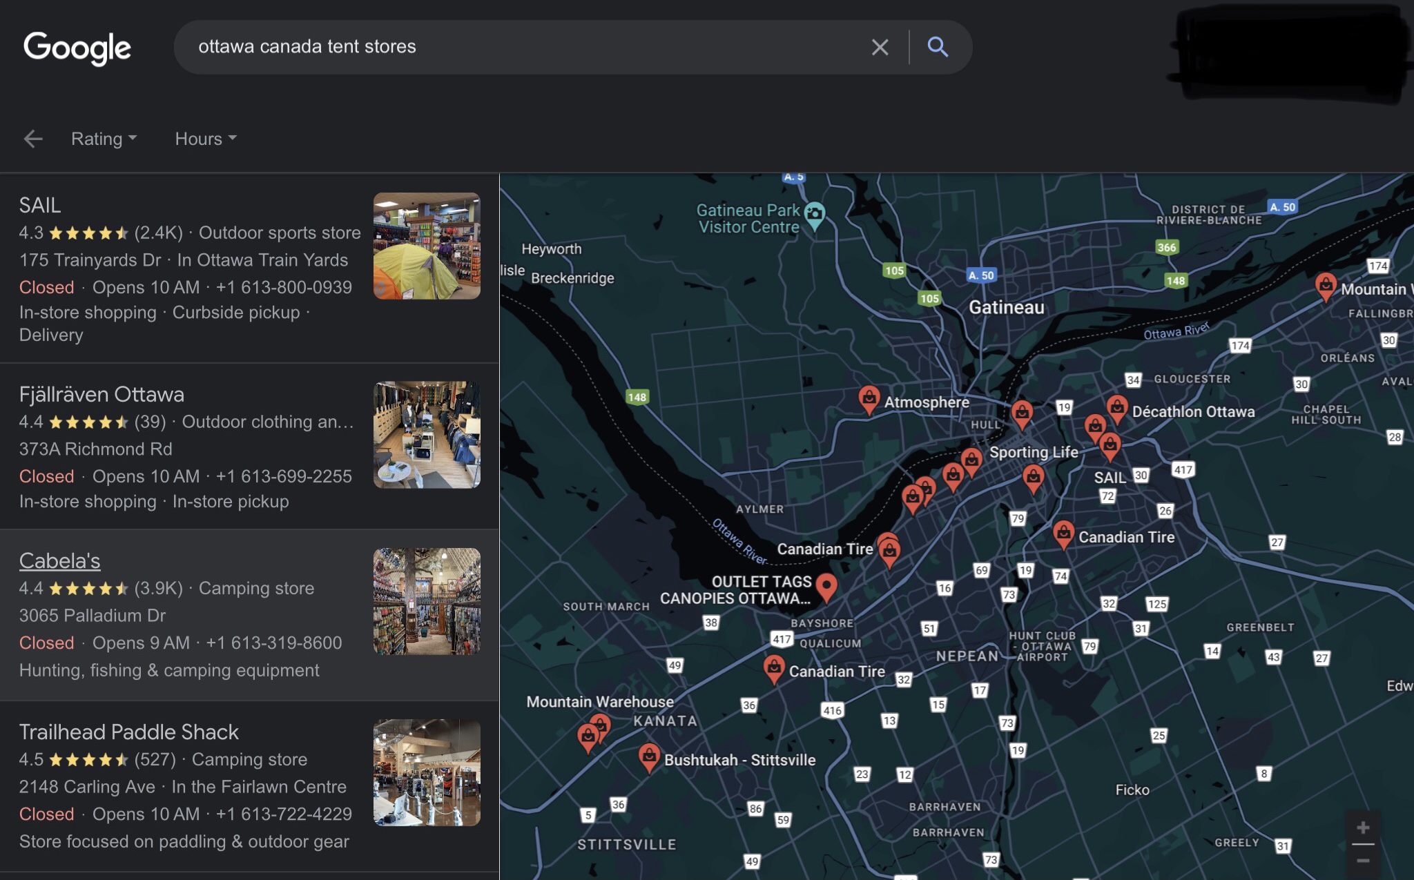Clear the search query with X

tap(880, 47)
